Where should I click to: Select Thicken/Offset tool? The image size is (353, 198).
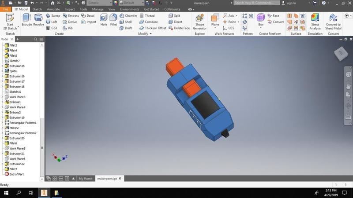click(x=153, y=28)
